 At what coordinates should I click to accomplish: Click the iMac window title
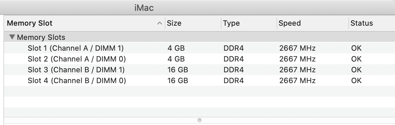tap(144, 8)
